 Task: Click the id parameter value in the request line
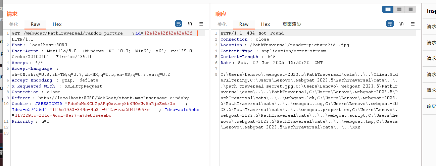168,33
